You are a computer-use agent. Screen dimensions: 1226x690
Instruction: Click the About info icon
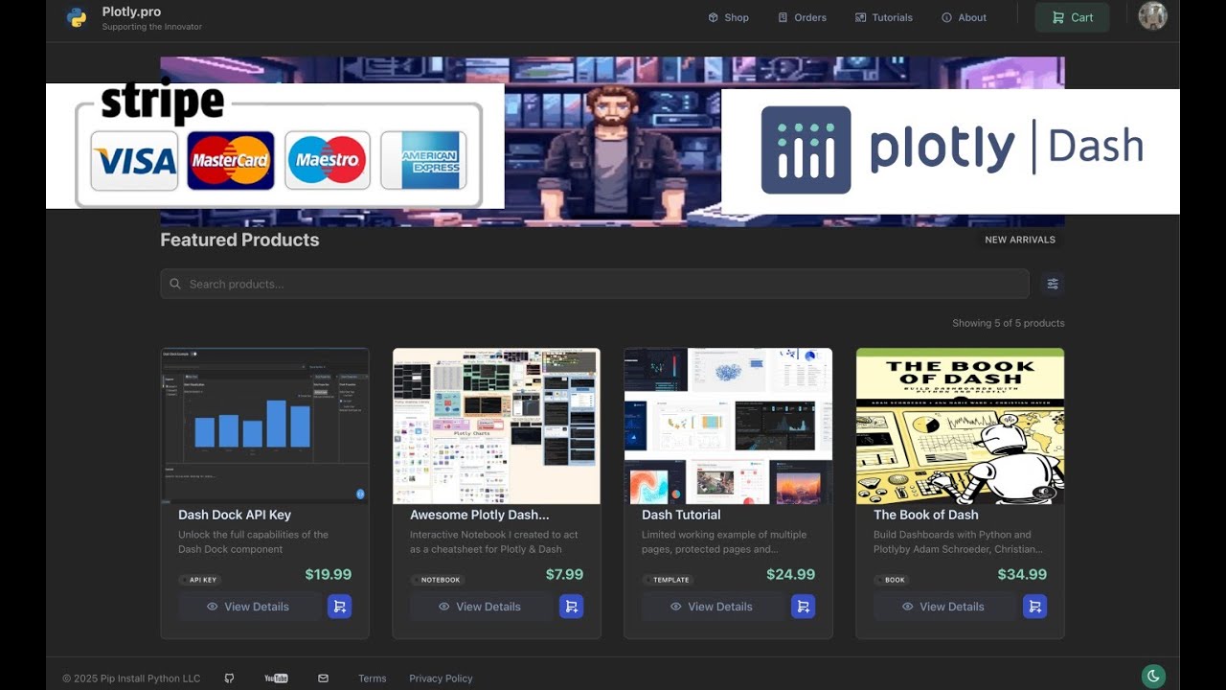[x=946, y=17]
